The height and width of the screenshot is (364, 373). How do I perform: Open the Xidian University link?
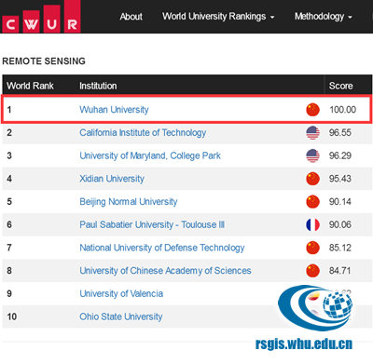pyautogui.click(x=112, y=179)
